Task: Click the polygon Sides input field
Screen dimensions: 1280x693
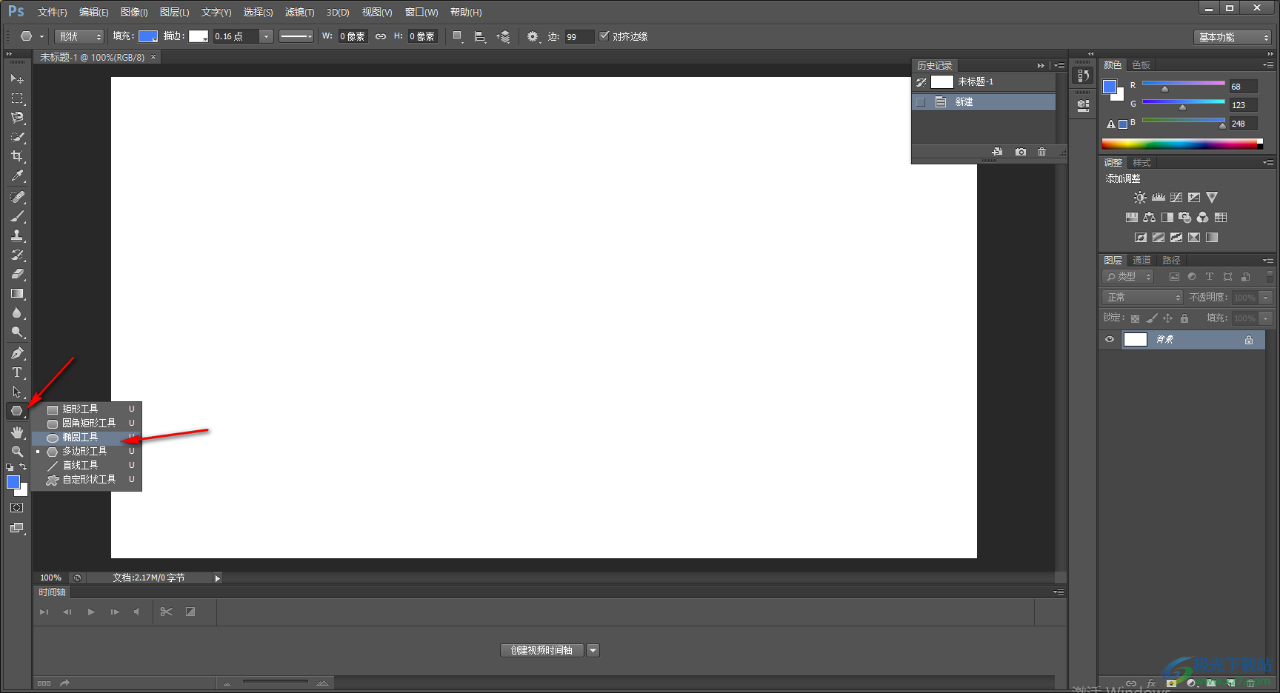Action: (x=579, y=36)
